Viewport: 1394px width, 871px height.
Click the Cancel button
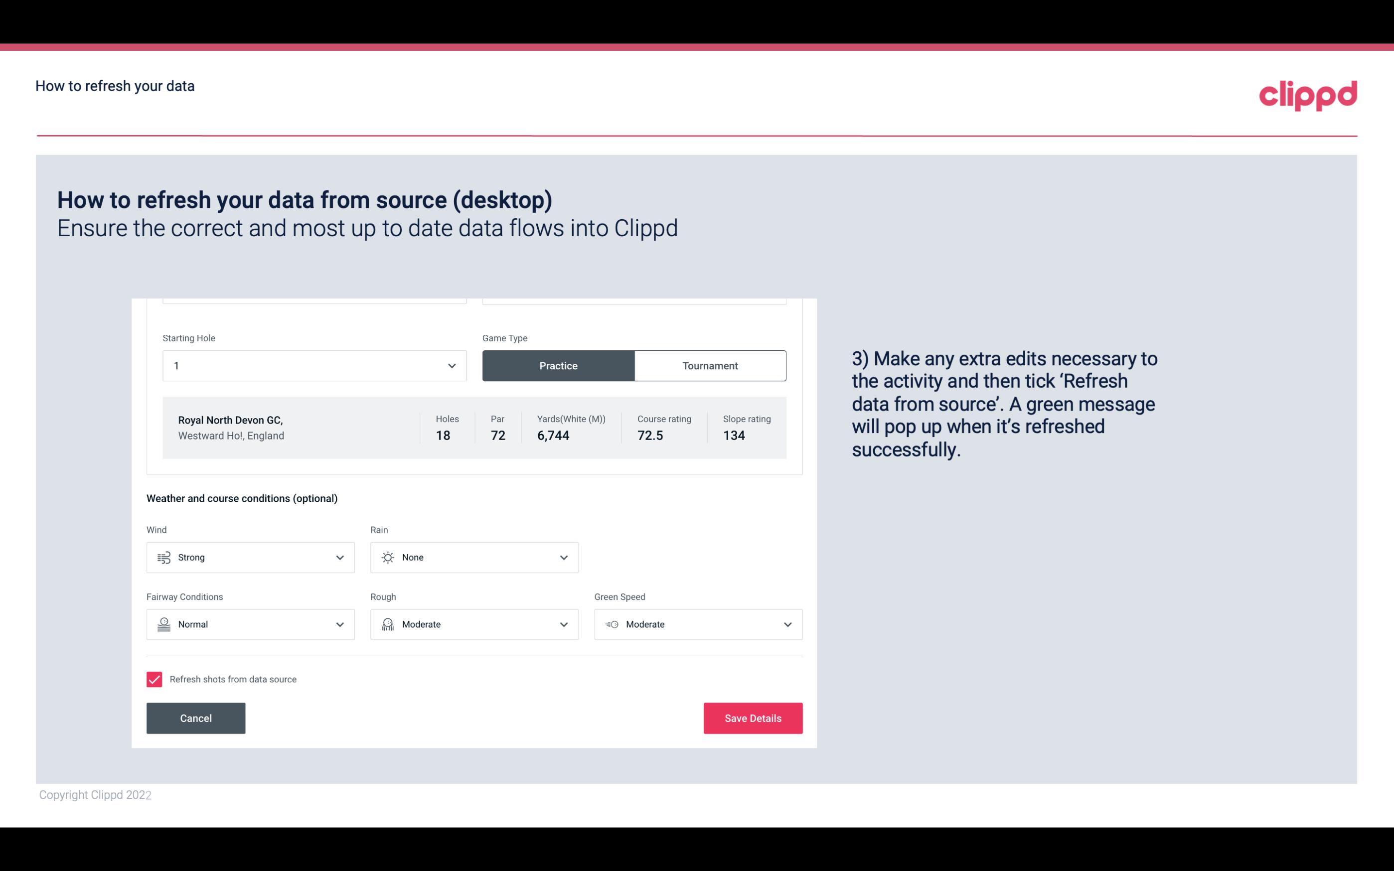pyautogui.click(x=196, y=718)
